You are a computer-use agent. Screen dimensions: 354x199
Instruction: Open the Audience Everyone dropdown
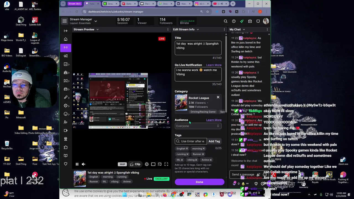[x=198, y=126]
